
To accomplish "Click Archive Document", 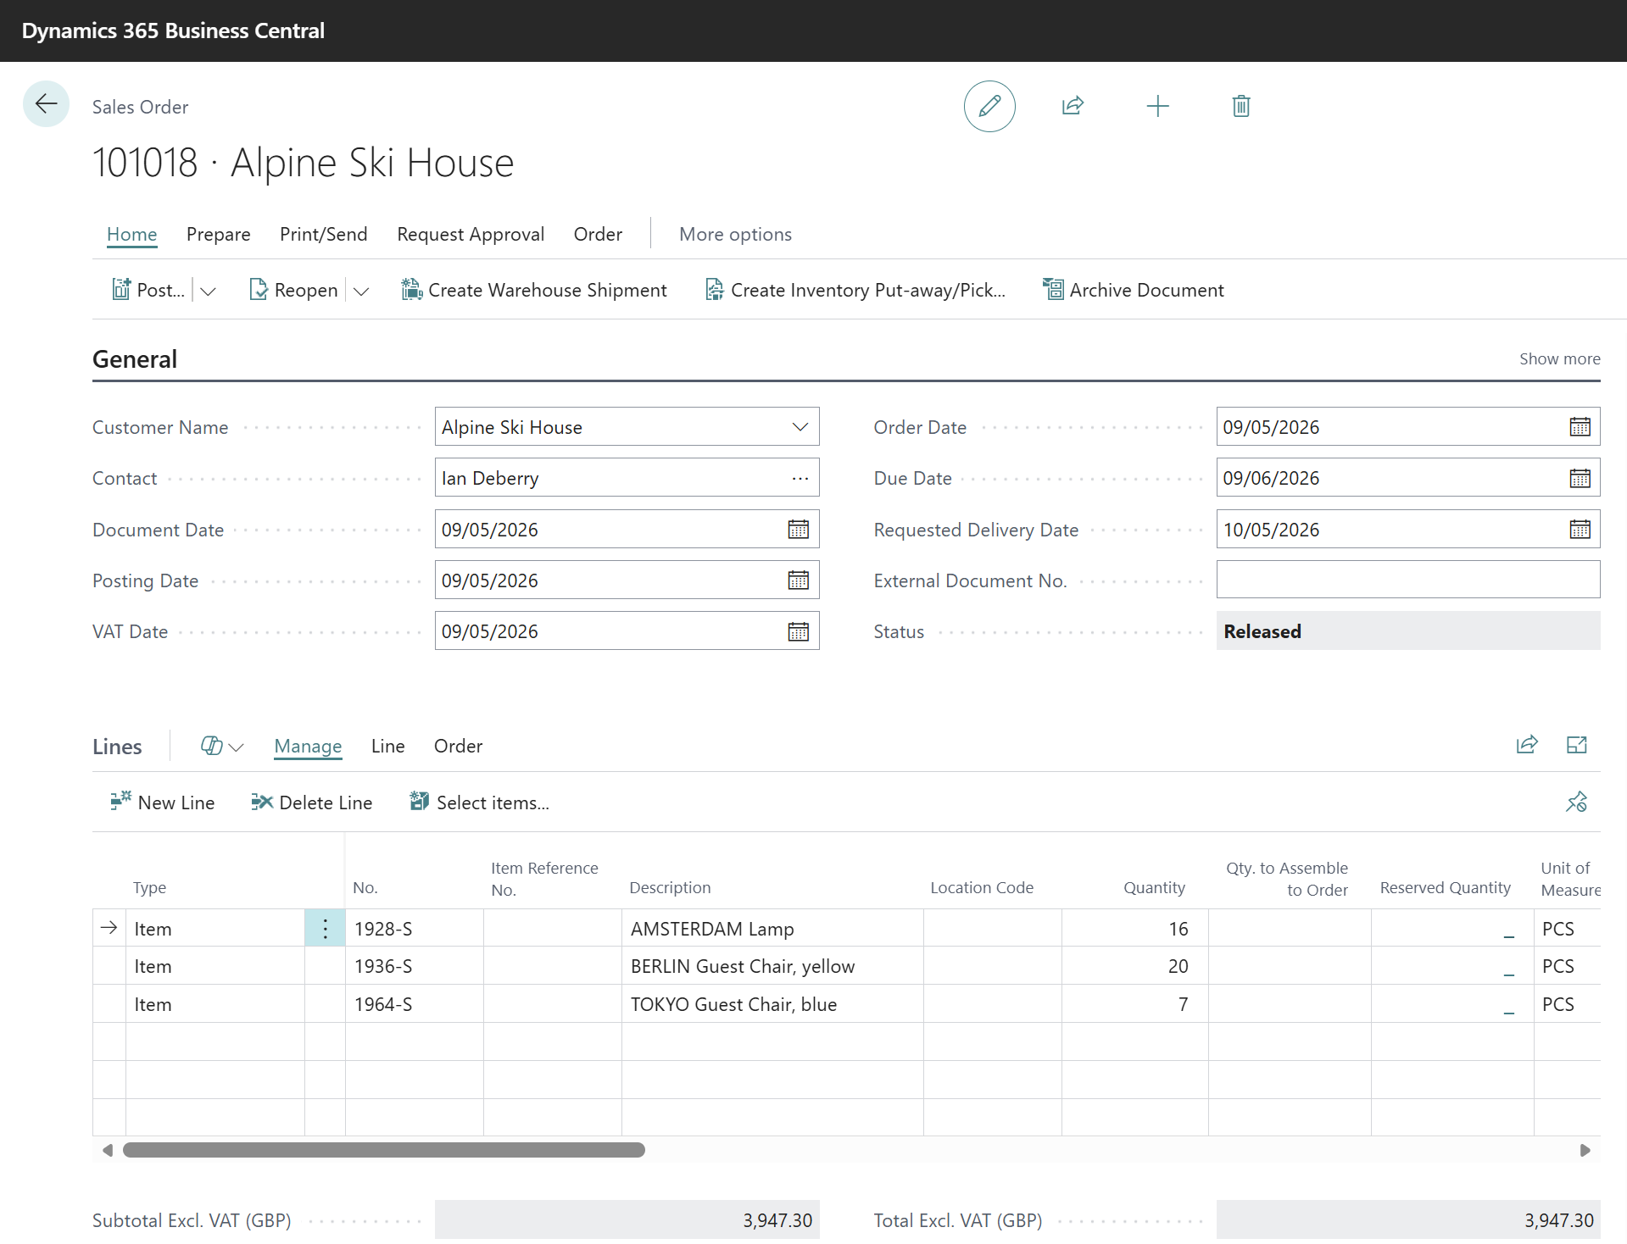I will [1133, 290].
